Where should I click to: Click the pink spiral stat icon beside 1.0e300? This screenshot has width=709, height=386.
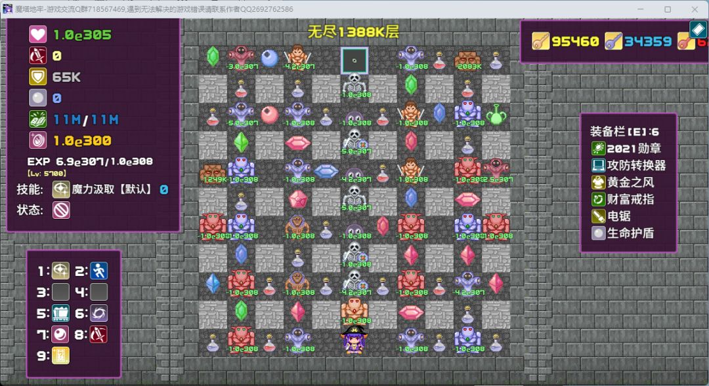point(37,140)
